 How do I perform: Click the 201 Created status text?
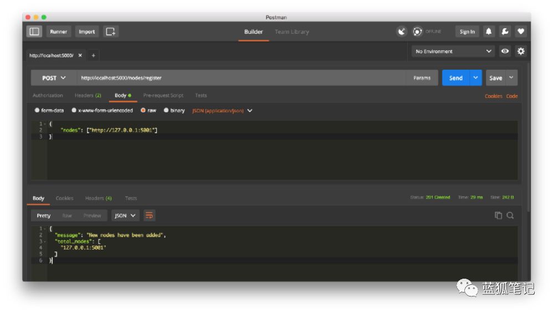[438, 197]
